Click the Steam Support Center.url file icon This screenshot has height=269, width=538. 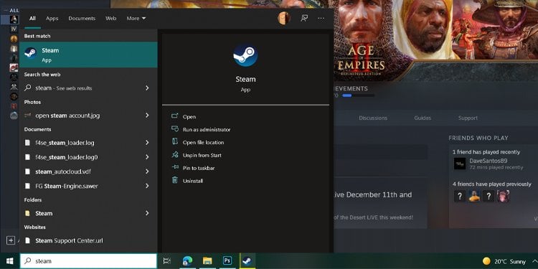tap(27, 241)
